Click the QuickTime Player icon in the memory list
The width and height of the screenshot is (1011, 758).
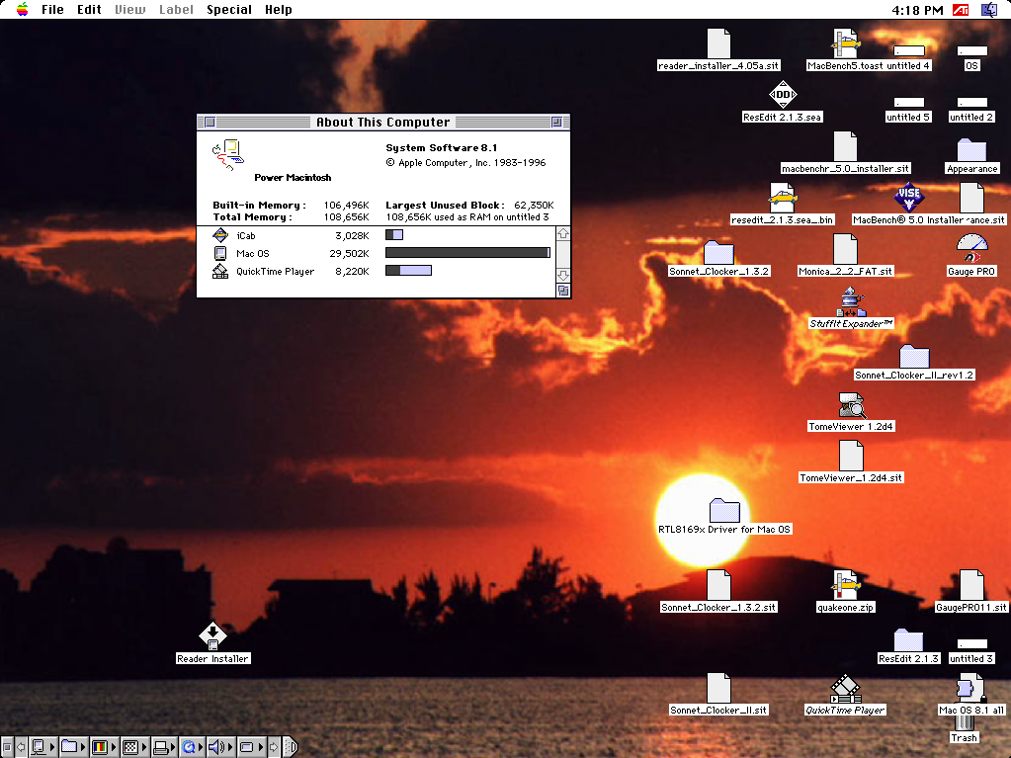220,272
